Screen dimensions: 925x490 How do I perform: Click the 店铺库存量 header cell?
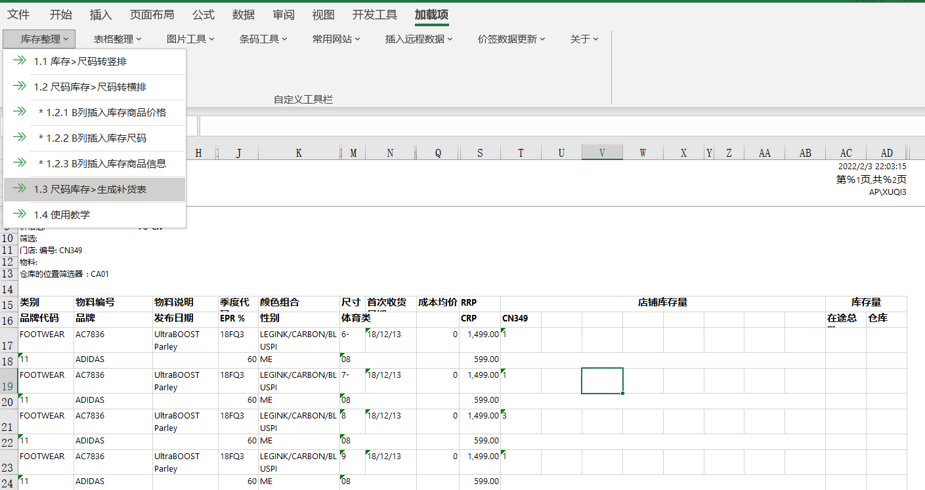(663, 303)
